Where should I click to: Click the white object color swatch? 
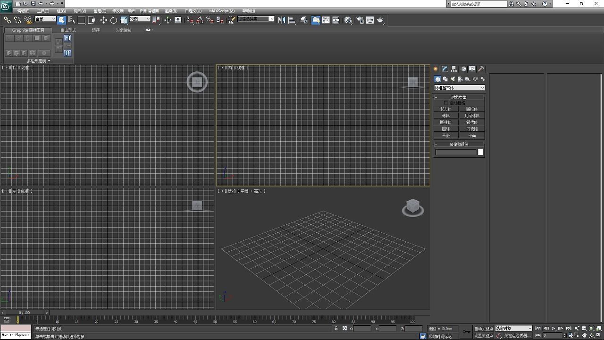480,152
